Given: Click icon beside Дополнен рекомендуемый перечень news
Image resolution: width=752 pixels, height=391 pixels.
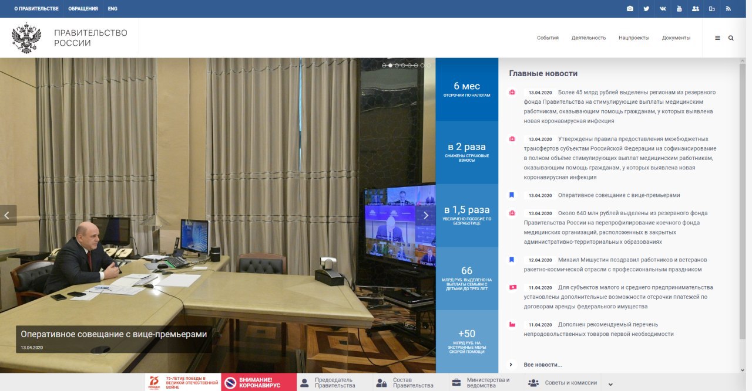Looking at the screenshot, I should pos(512,324).
